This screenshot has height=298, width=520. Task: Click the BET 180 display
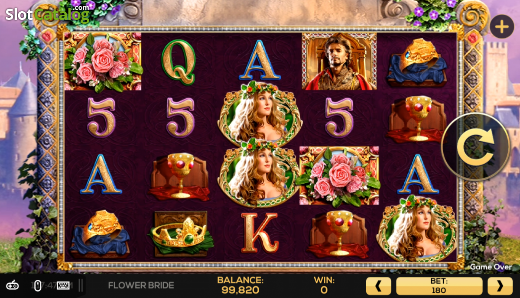coord(439,286)
